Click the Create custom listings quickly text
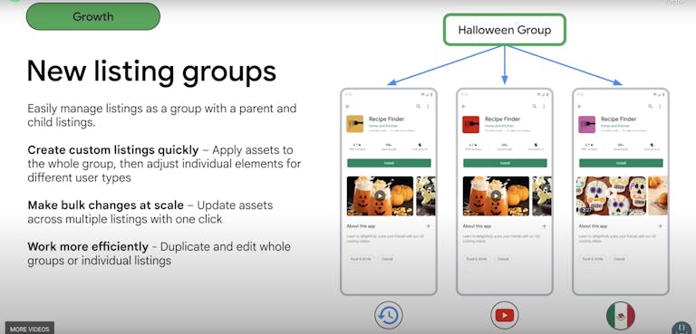This screenshot has height=334, width=696. pos(113,150)
